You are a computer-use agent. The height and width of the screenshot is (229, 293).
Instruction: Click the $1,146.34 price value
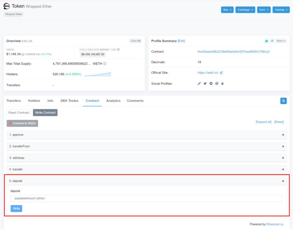point(13,54)
